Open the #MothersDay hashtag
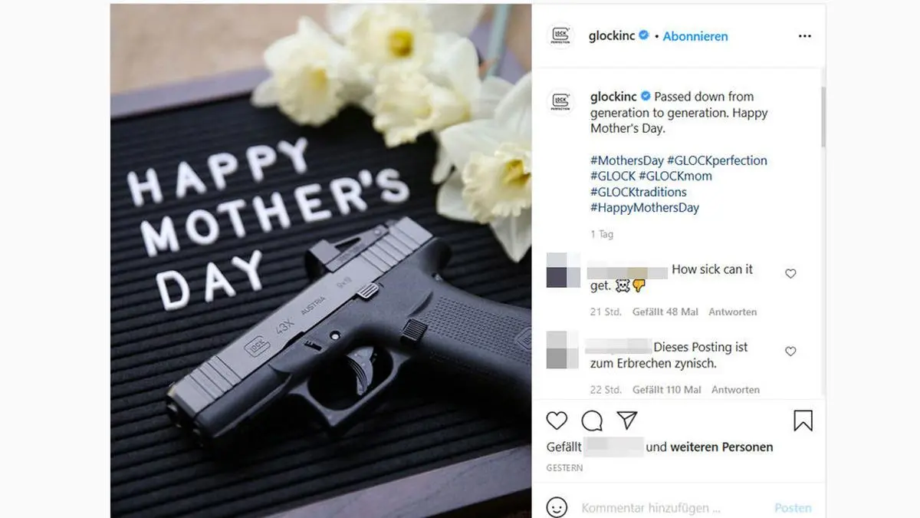 point(627,160)
